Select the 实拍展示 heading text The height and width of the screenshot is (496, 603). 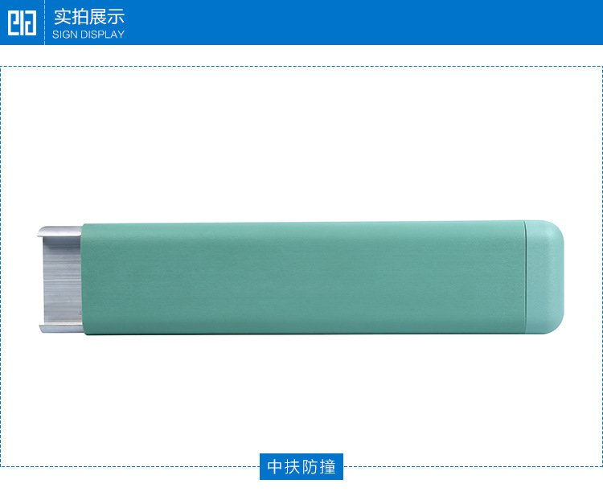point(88,17)
